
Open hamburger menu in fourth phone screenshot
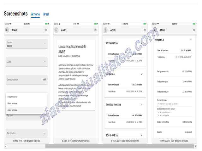[x=194, y=30]
